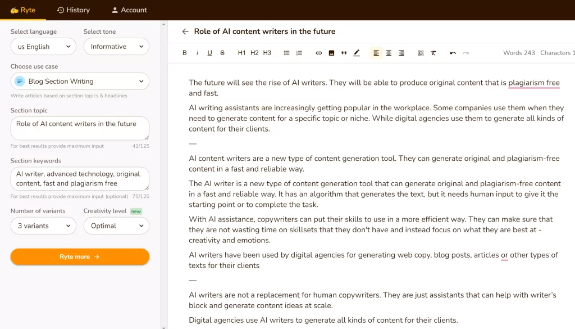Undo the last edit
The width and height of the screenshot is (575, 329).
tap(453, 53)
